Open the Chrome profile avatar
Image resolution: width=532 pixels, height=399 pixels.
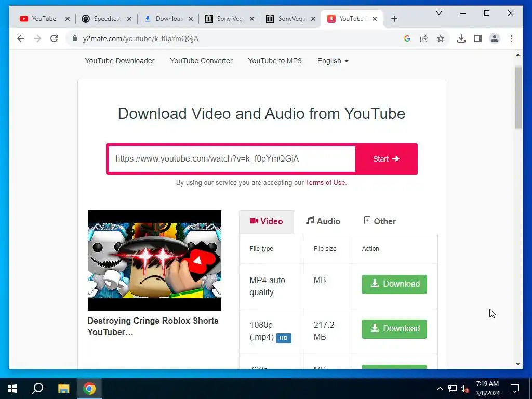point(495,38)
